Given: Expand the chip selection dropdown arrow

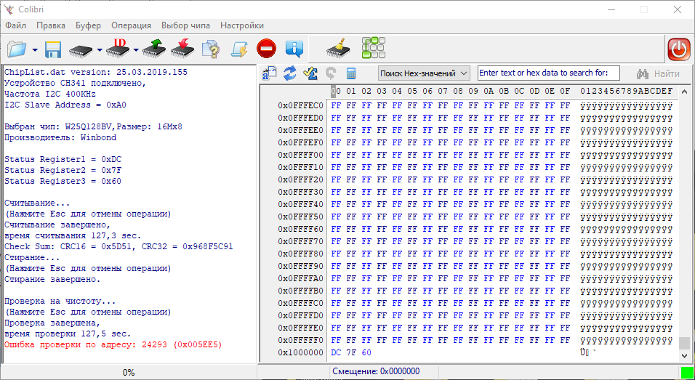Looking at the screenshot, I should (100, 49).
